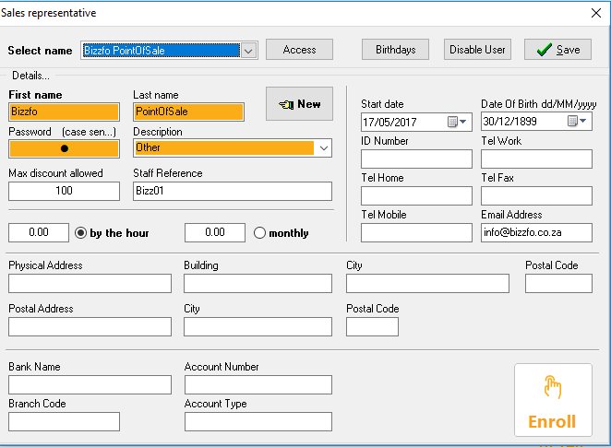Viewport: 611px width, 447px height.
Task: Click the Details... group label
Action: click(30, 76)
